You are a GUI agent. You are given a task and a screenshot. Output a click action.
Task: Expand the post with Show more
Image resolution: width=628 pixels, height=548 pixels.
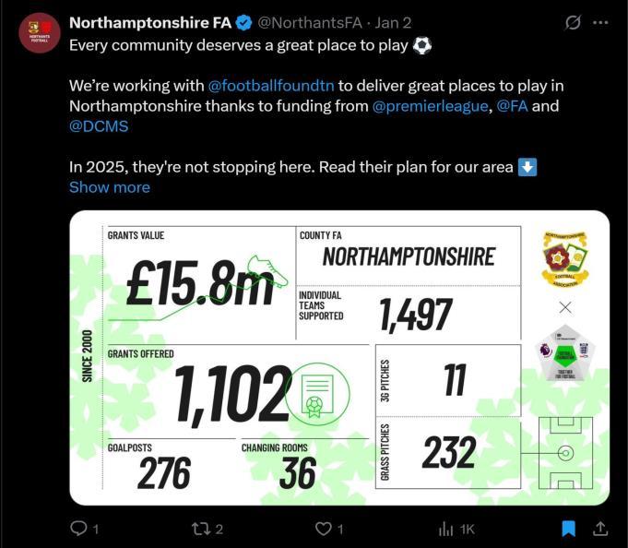coord(109,187)
